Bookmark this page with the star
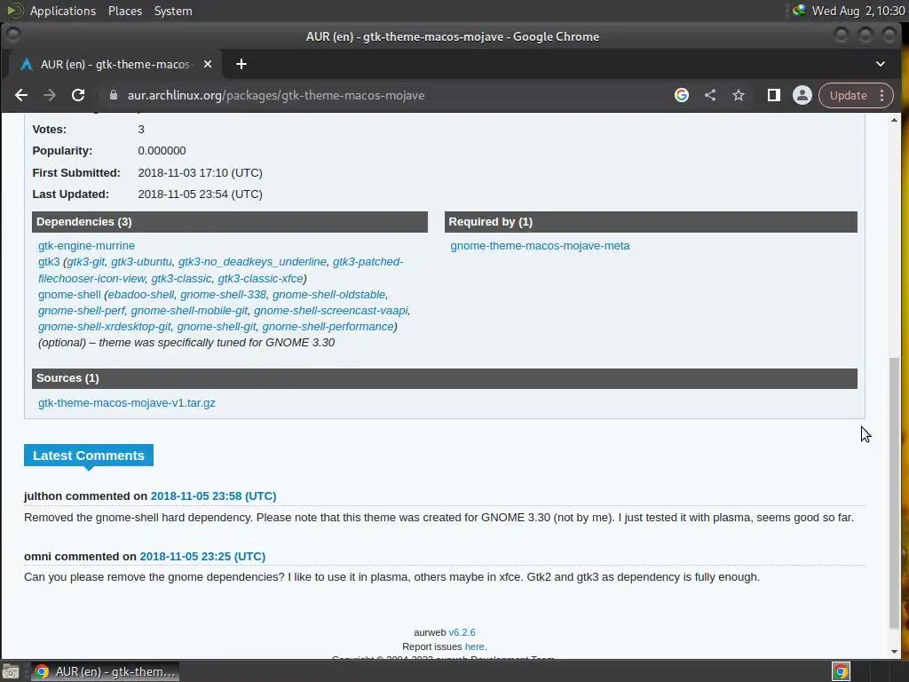 (x=738, y=95)
